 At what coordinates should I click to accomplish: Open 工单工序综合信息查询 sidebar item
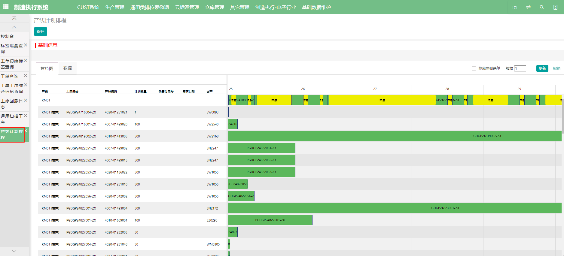click(x=12, y=89)
